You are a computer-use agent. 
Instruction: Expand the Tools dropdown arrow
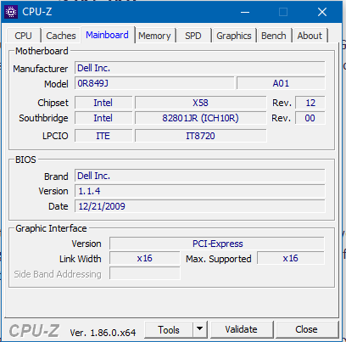[200, 329]
